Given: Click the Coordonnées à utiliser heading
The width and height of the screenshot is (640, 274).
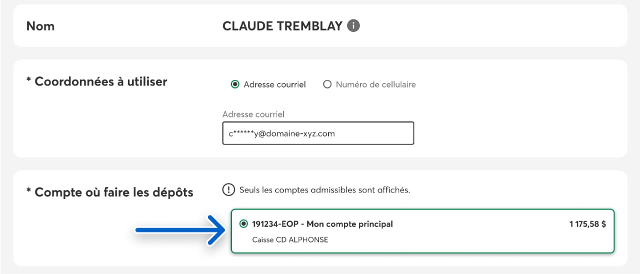Looking at the screenshot, I should coord(100,81).
